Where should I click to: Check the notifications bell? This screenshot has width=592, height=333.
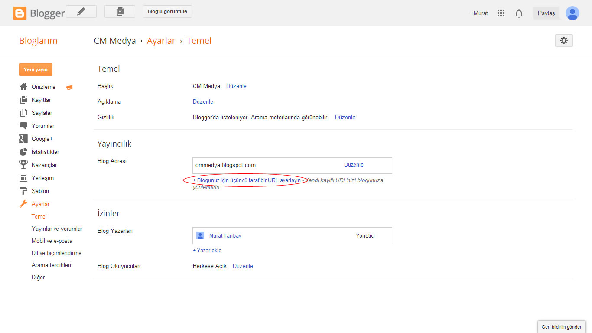[x=519, y=13]
